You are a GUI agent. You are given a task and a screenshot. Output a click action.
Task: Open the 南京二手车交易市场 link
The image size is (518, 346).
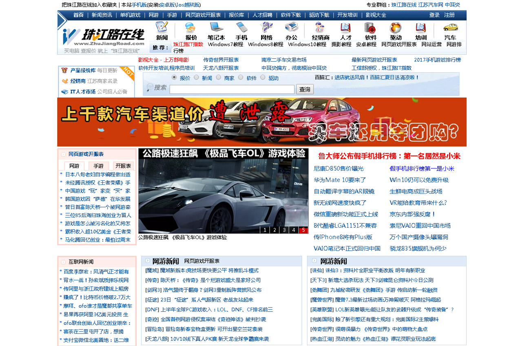click(284, 60)
